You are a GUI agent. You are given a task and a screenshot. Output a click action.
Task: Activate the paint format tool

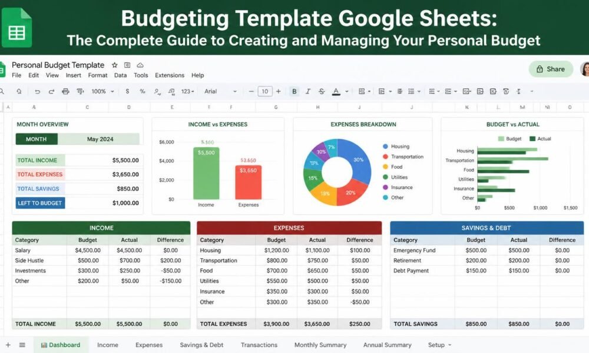[80, 91]
